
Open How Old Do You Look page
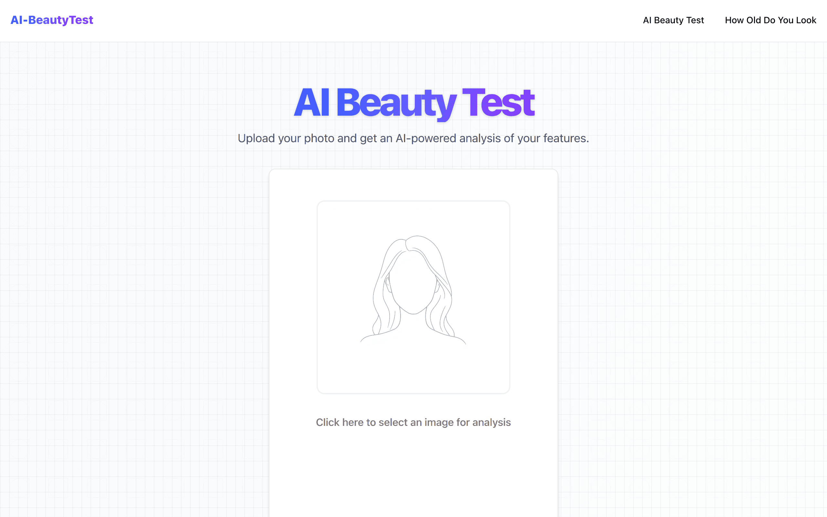tap(770, 20)
